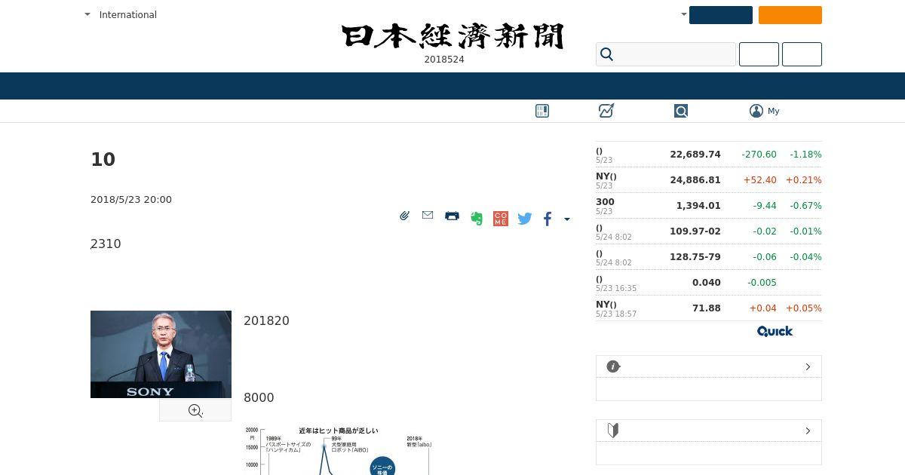Expand the beginner guide box chevron
This screenshot has height=475, width=905.
[x=808, y=431]
